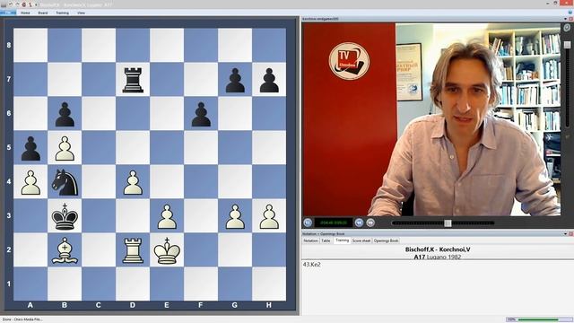This screenshot has width=574, height=323.
Task: Click the black rook on d7
Action: point(133,80)
